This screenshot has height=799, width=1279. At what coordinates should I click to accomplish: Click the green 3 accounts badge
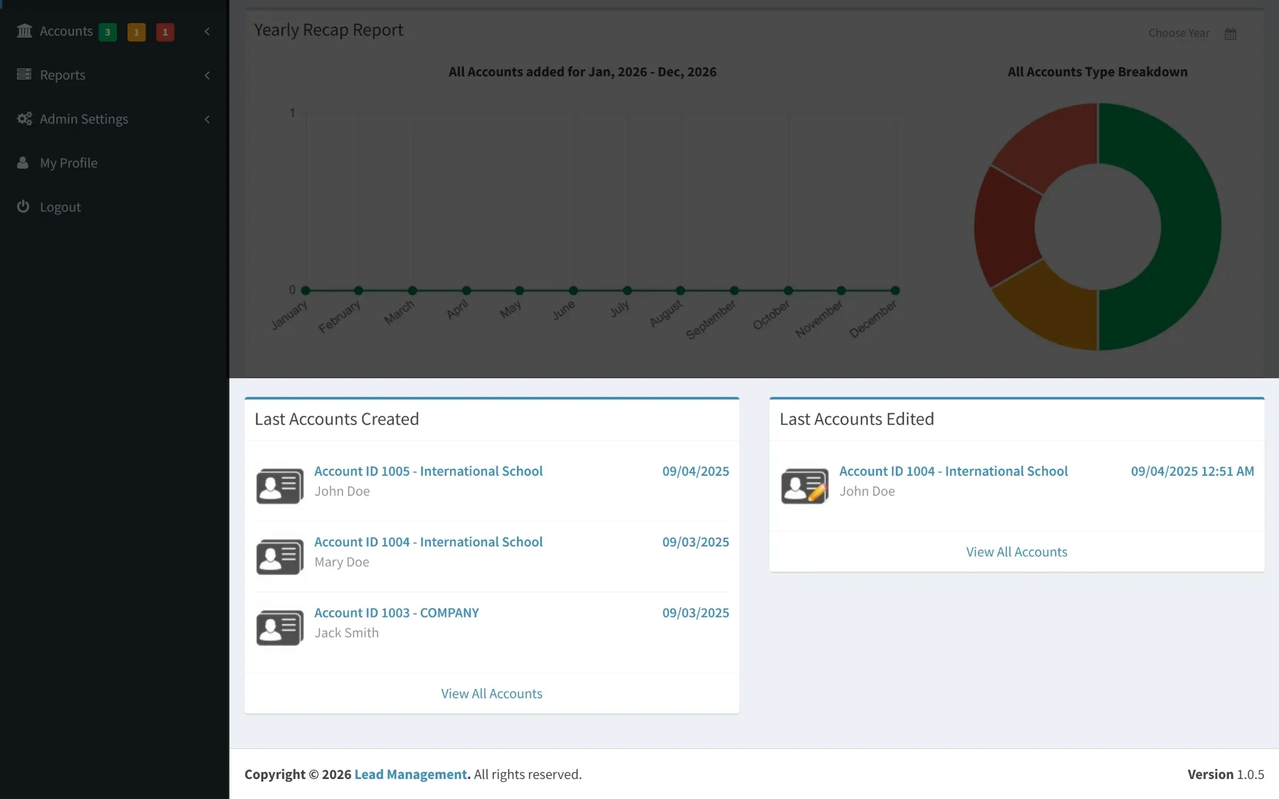point(108,32)
